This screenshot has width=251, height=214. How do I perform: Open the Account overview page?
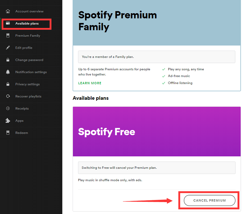29,11
